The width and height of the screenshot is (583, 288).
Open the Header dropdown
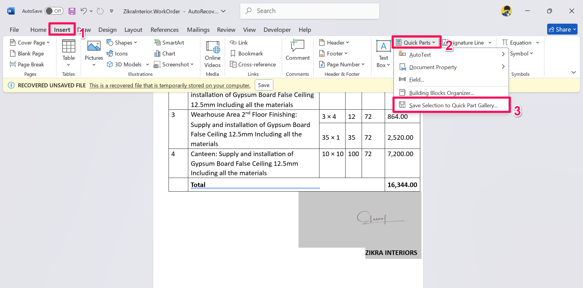334,43
